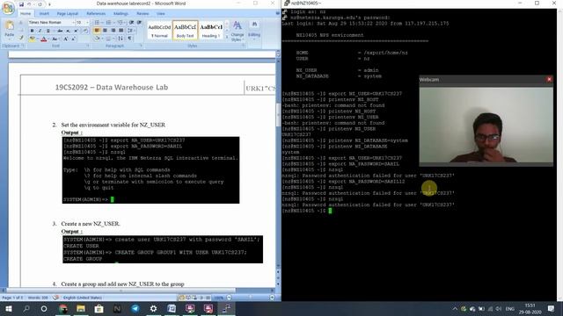The width and height of the screenshot is (563, 316).
Task: Apply the Heading 1 style
Action: 211,31
